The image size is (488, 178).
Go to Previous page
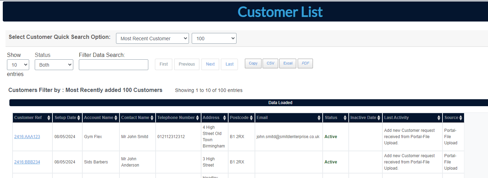pyautogui.click(x=187, y=64)
